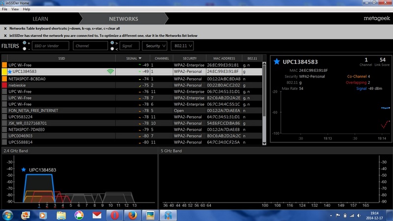Click the orange color swatch for NETIASPOT-BCBDA0

[x=4, y=79]
